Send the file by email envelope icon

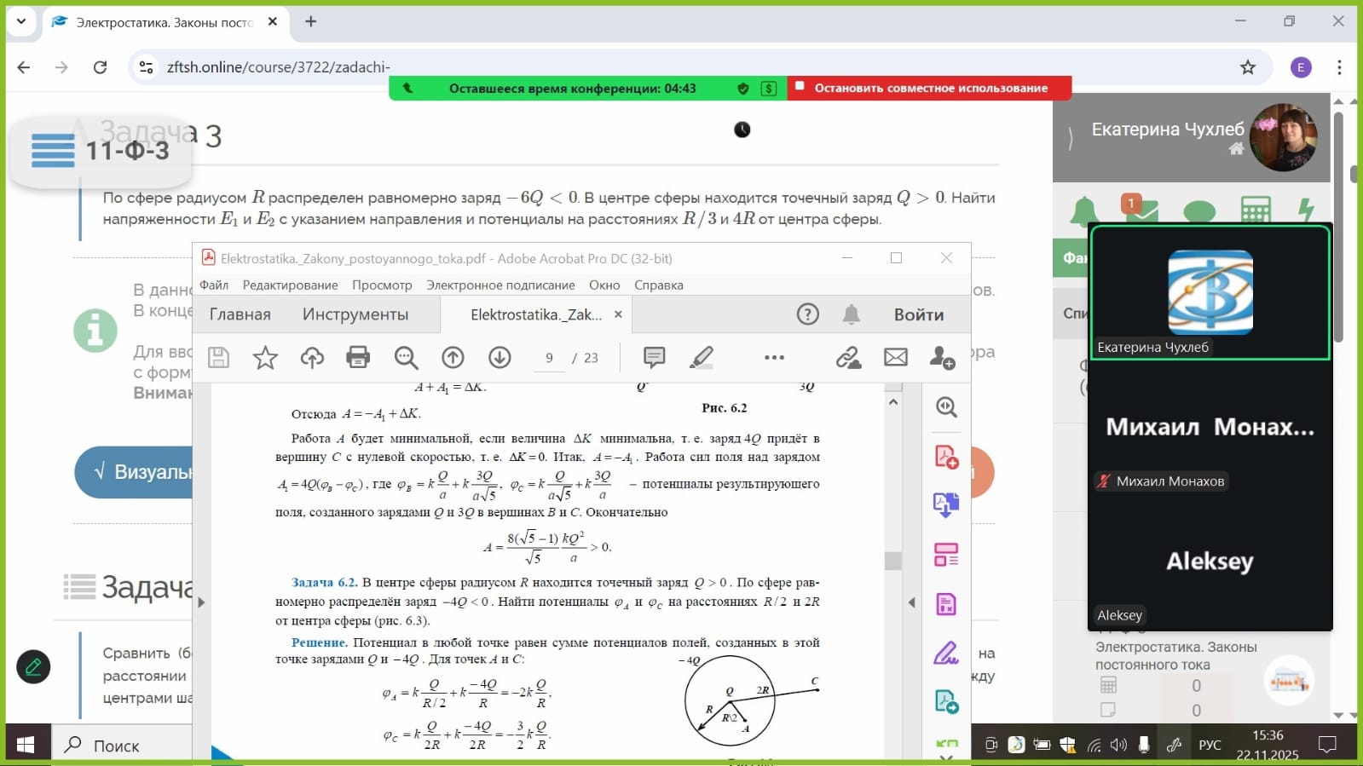[x=895, y=358]
